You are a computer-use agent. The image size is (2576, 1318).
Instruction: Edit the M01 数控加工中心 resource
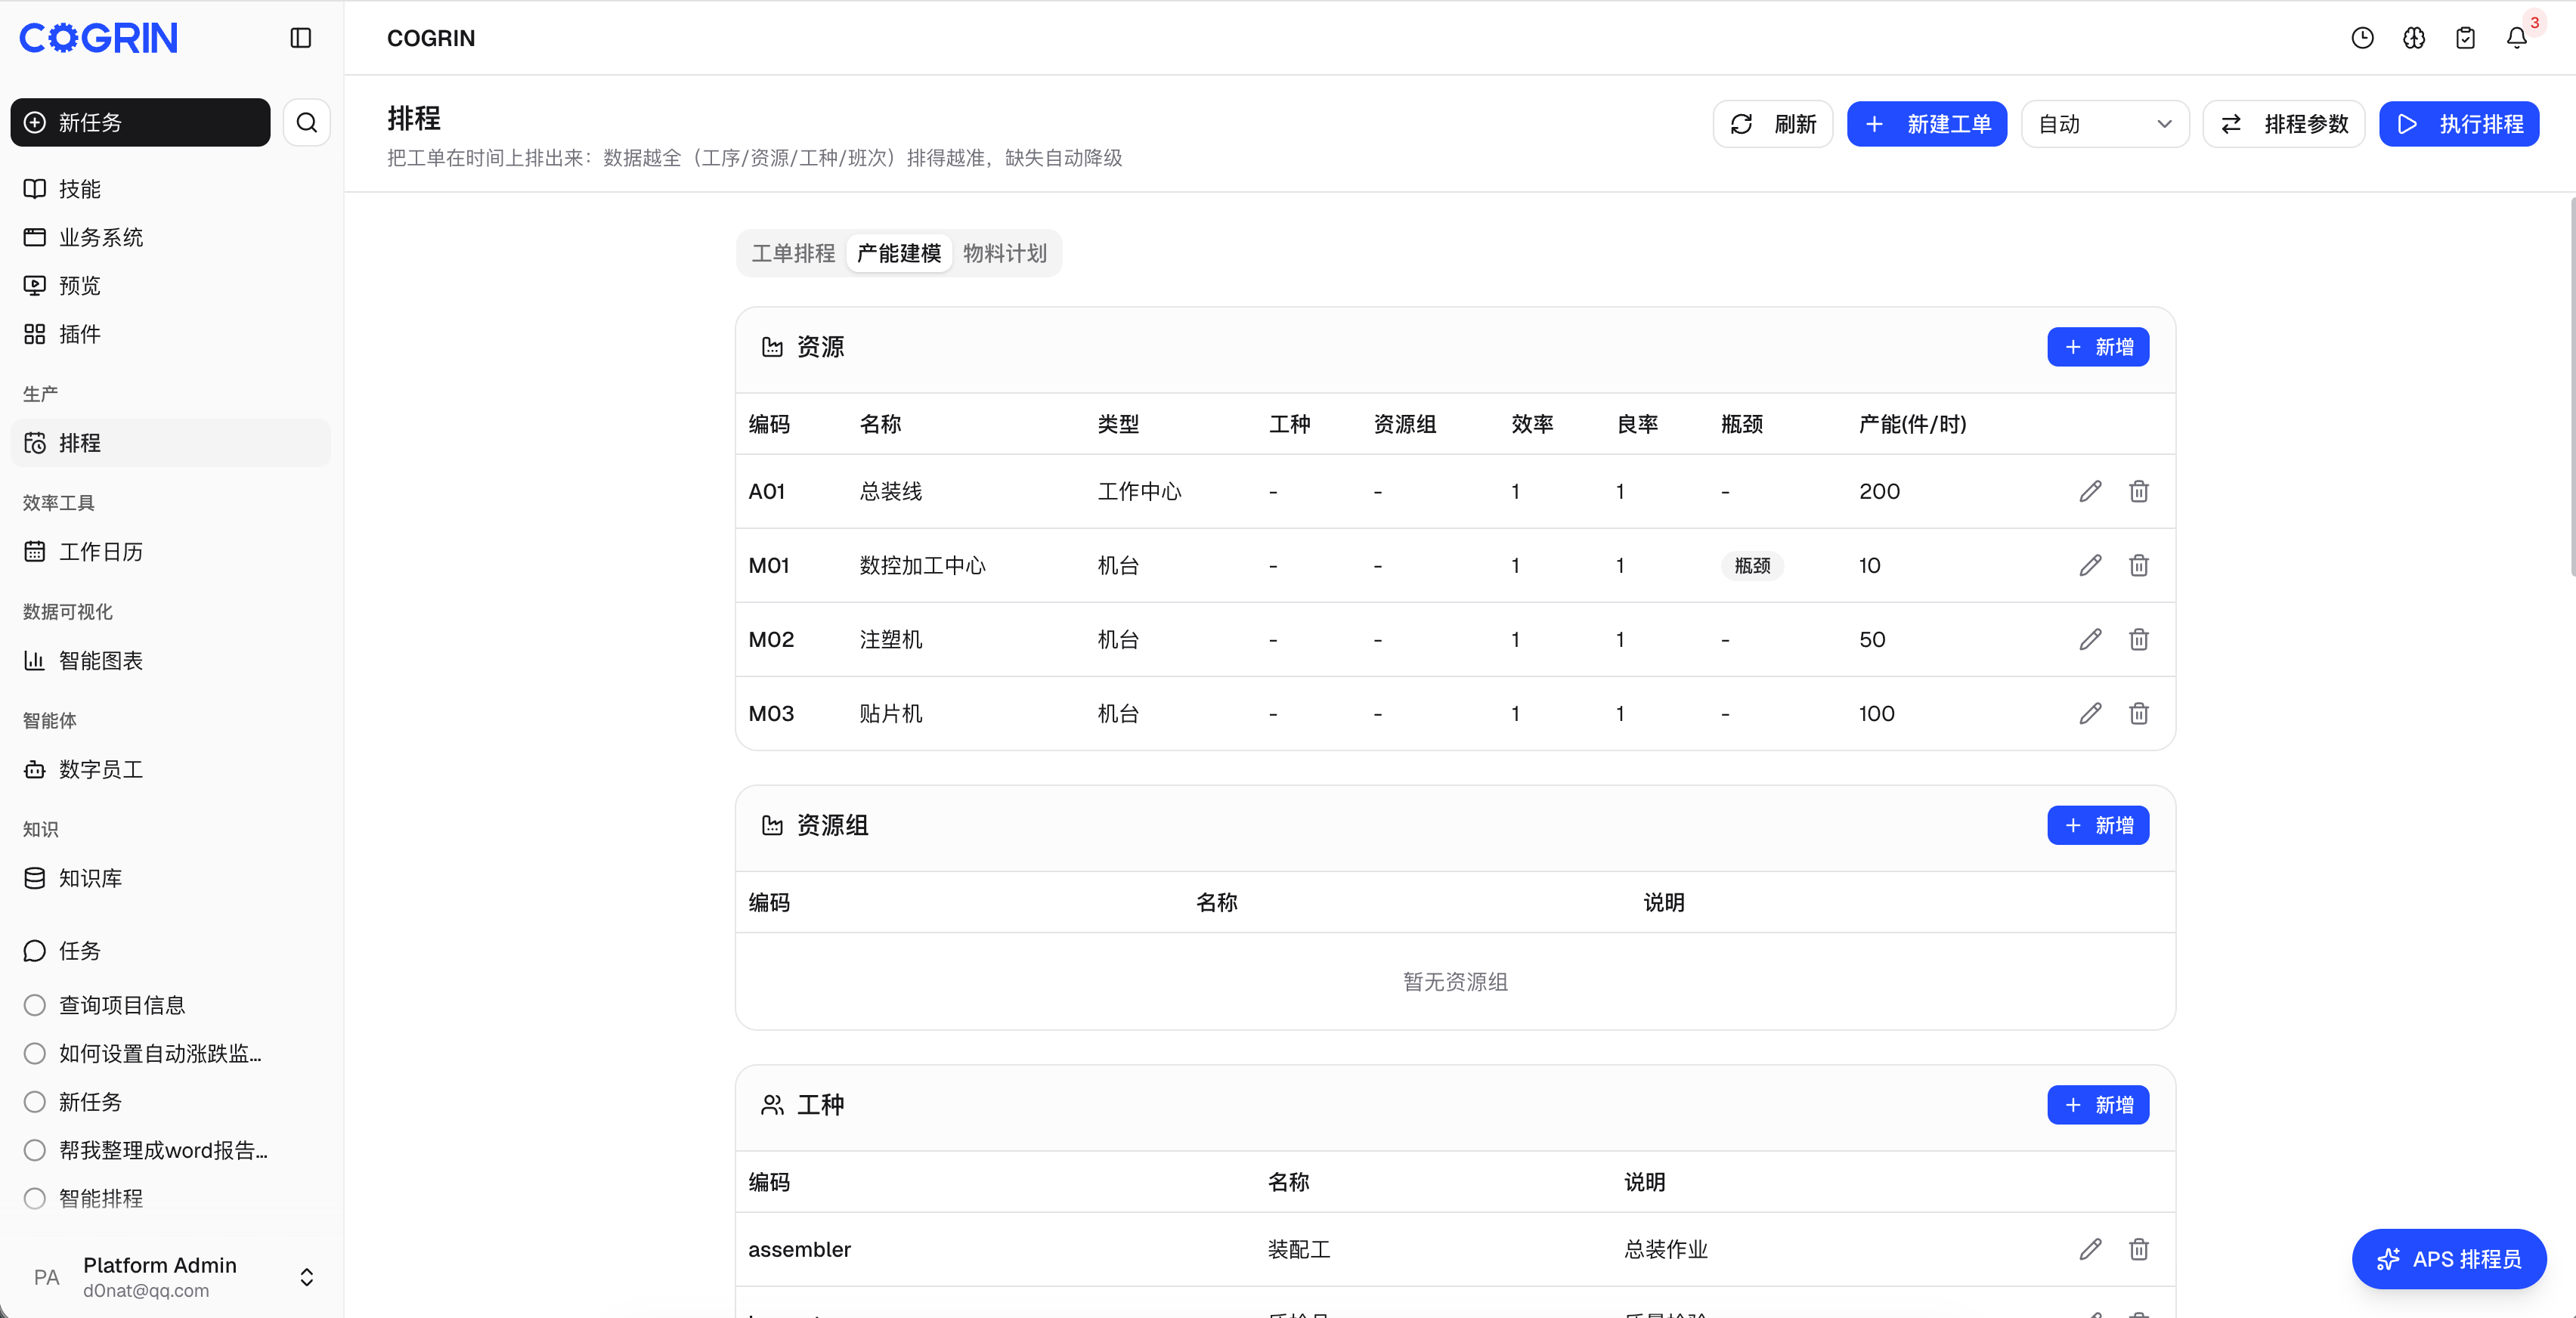coord(2090,565)
